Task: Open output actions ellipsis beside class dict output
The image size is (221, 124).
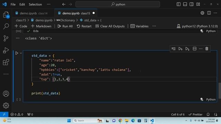Action: coord(18,38)
